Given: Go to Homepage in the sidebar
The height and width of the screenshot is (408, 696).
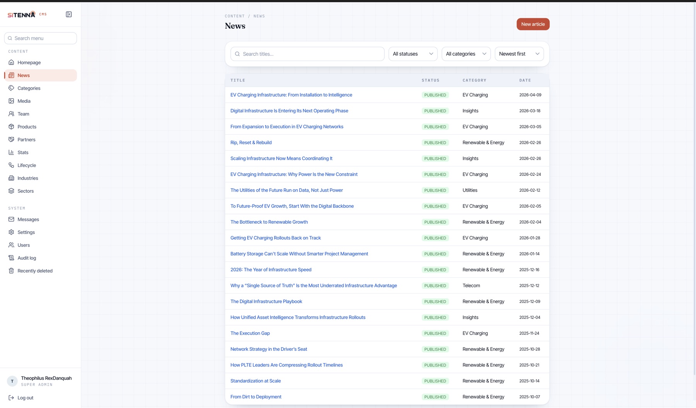Looking at the screenshot, I should coord(41,62).
